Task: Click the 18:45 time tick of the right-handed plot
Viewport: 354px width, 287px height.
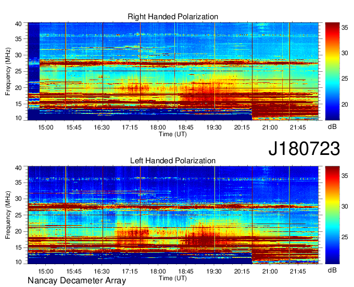Action: coord(186,127)
